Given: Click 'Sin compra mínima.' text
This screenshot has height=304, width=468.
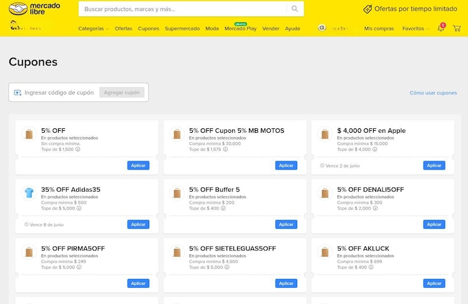Looking at the screenshot, I should click(61, 144).
